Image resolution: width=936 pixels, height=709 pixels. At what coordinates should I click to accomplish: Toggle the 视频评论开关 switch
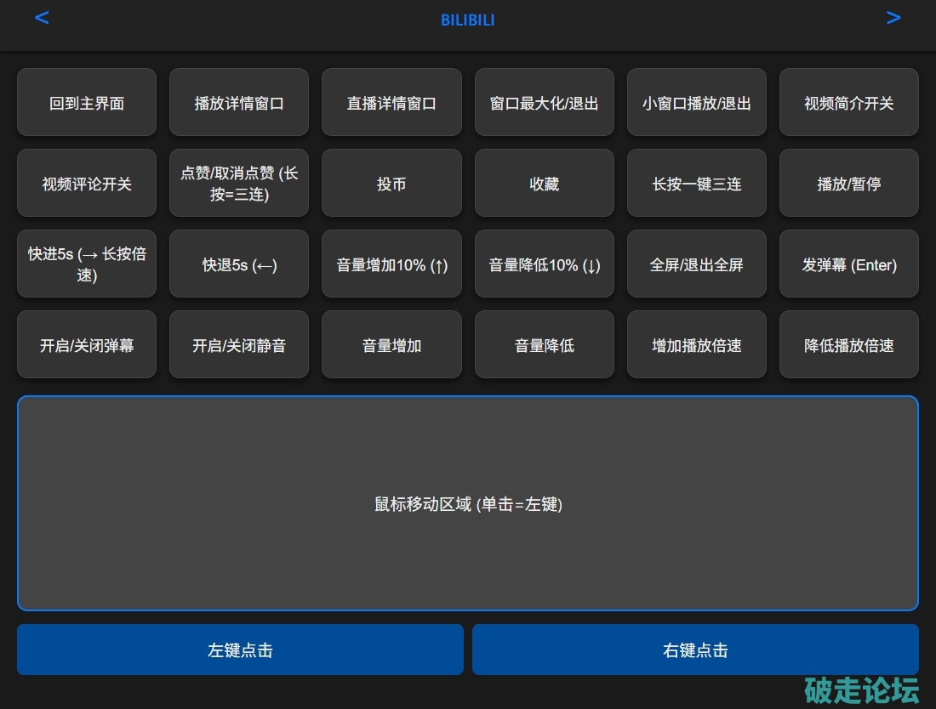click(x=87, y=184)
